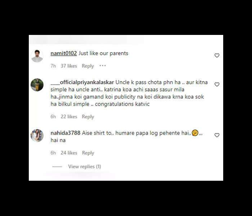Image resolution: width=252 pixels, height=216 pixels.
Task: Like nahida3788's comment using the heart
Action: 217,135
